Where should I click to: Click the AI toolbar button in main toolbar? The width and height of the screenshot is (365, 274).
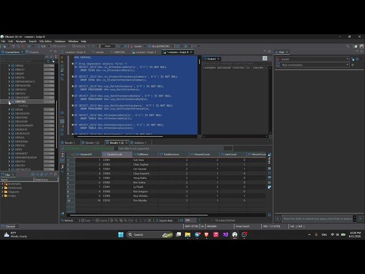(x=29, y=46)
